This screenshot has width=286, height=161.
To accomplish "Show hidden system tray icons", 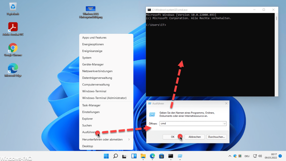I will [x=230, y=156].
